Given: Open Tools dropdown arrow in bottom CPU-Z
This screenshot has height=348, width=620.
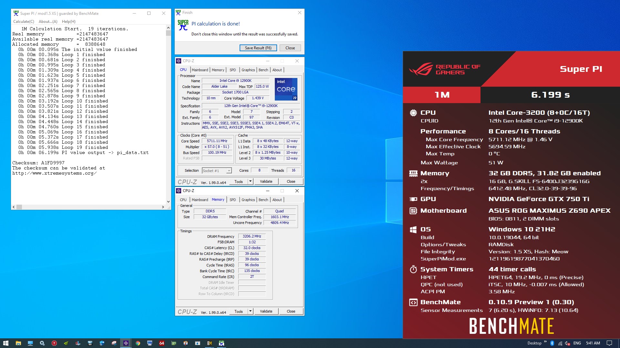Looking at the screenshot, I should pos(250,311).
